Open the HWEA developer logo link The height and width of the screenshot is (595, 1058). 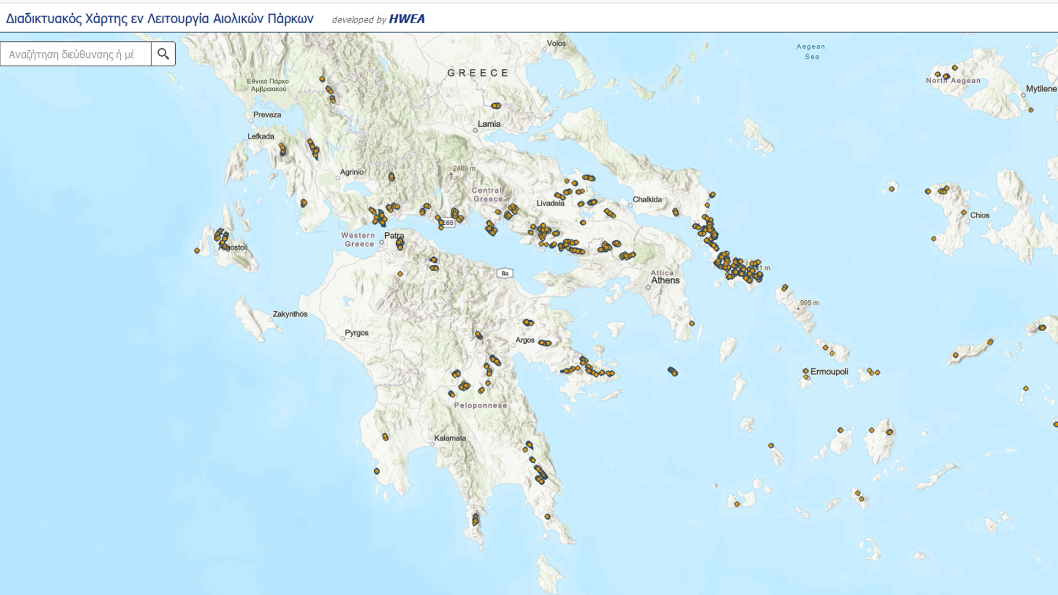pos(407,19)
